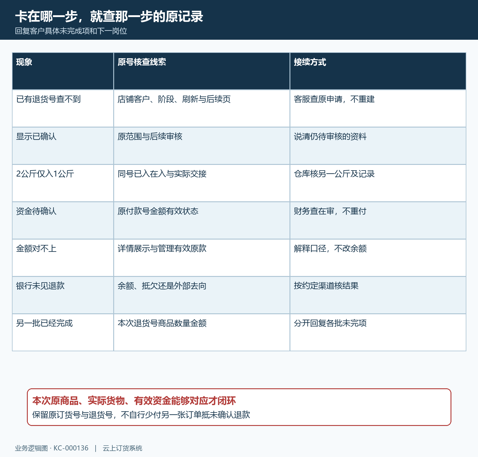The height and width of the screenshot is (457, 478).
Task: Click the cell 店铺客户、阶段、刷新与后续页
Action: click(202, 108)
